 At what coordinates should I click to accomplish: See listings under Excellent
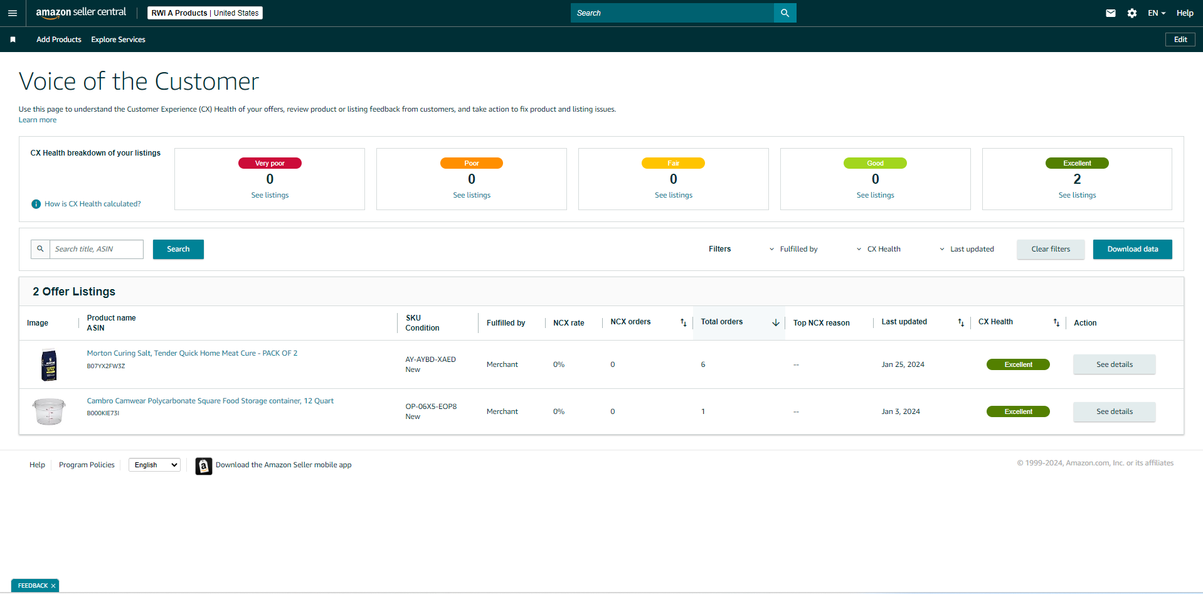point(1077,195)
